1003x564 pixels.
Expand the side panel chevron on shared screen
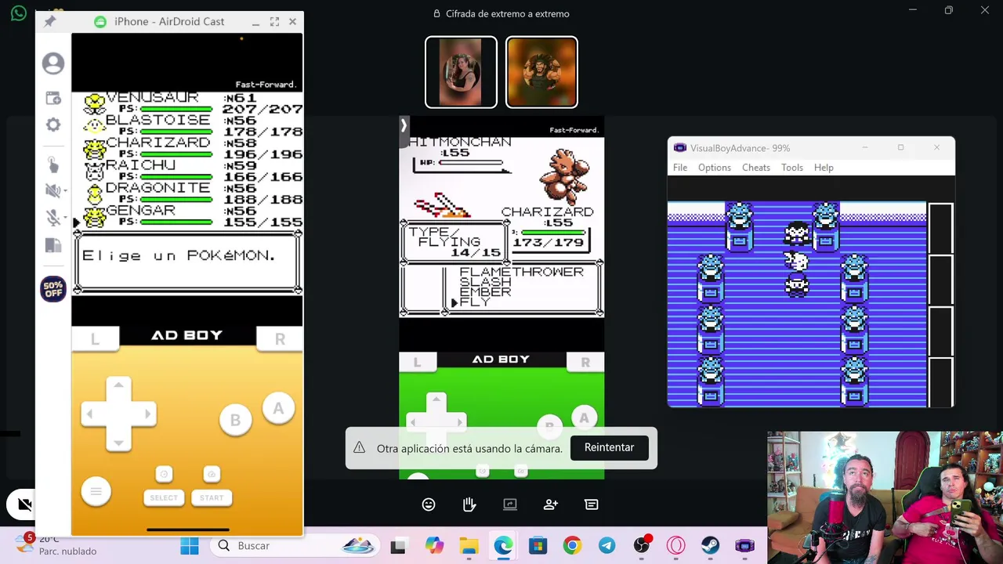tap(404, 125)
